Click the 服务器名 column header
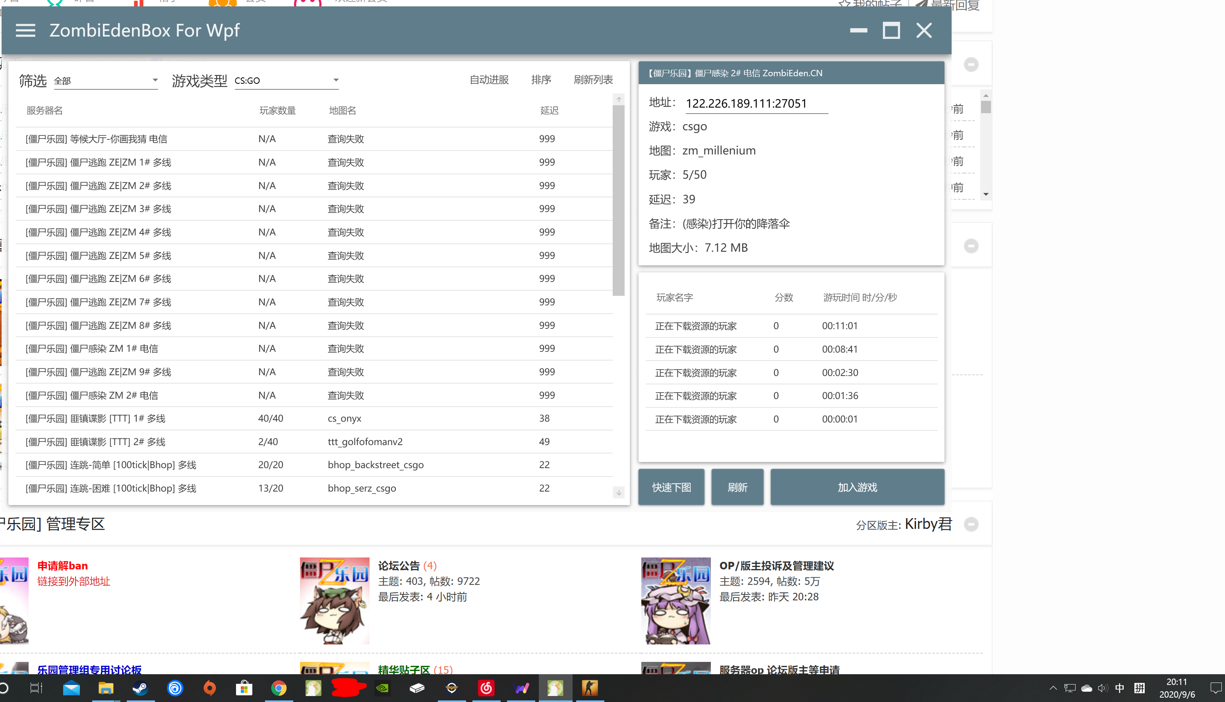The image size is (1225, 702). (x=45, y=110)
